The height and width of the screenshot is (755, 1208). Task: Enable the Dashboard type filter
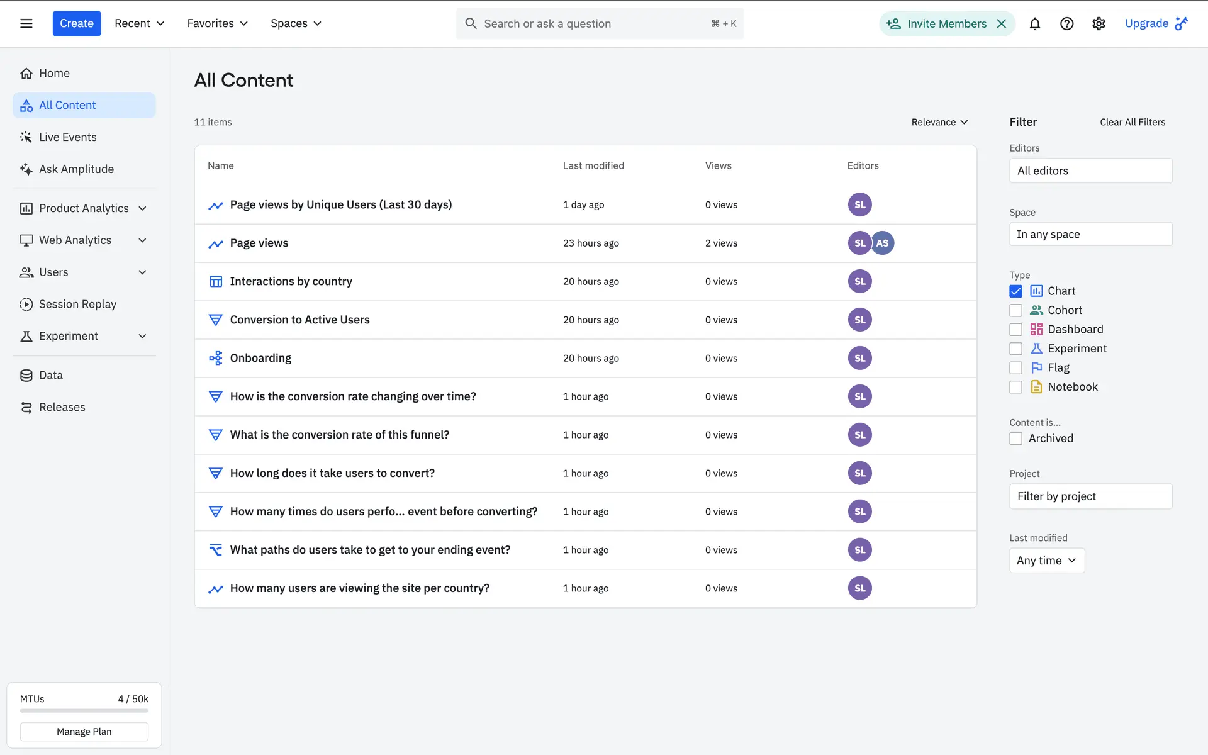point(1015,330)
